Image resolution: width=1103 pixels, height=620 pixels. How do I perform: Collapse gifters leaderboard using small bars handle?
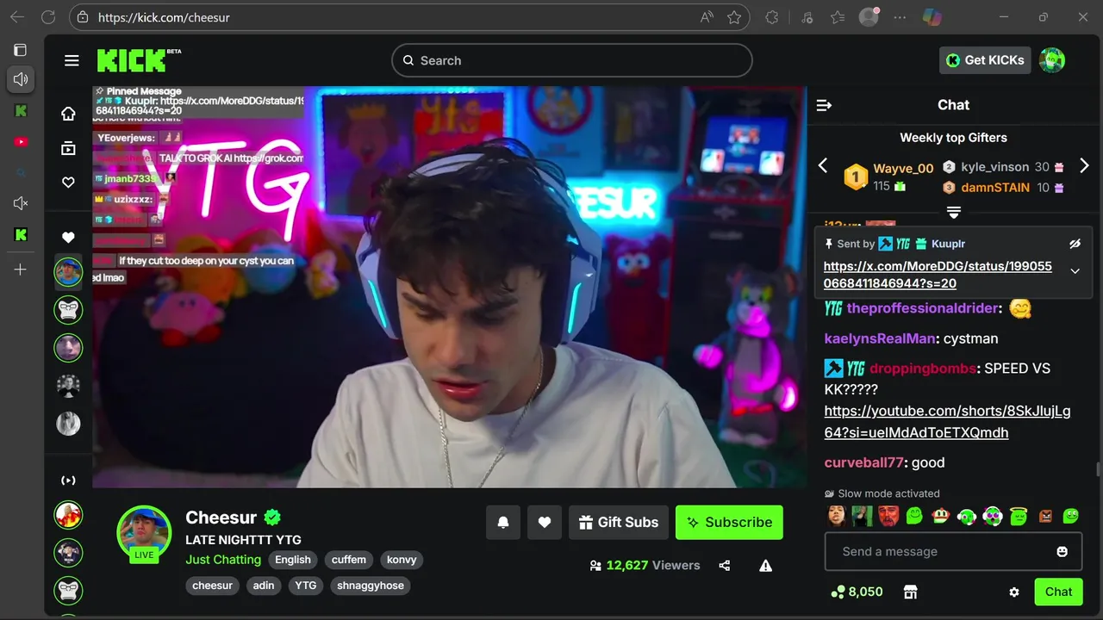[954, 212]
